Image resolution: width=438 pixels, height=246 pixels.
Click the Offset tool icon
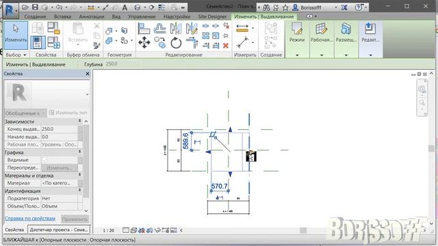pos(159,29)
